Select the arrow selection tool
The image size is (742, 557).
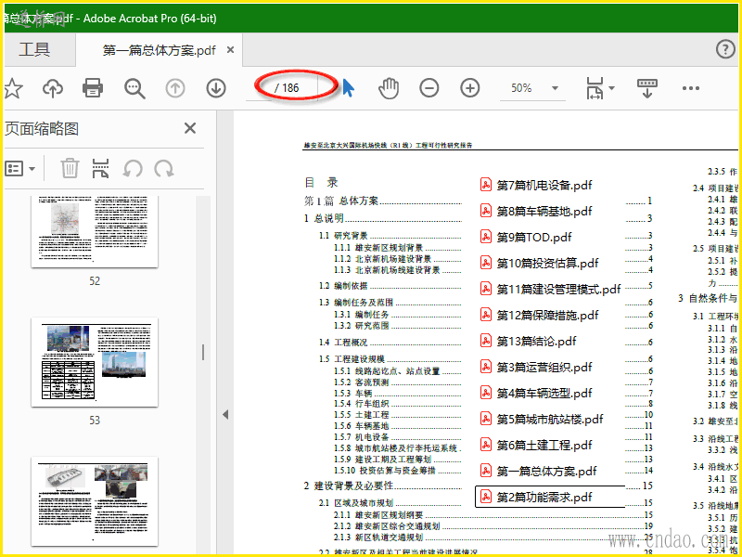[x=349, y=88]
